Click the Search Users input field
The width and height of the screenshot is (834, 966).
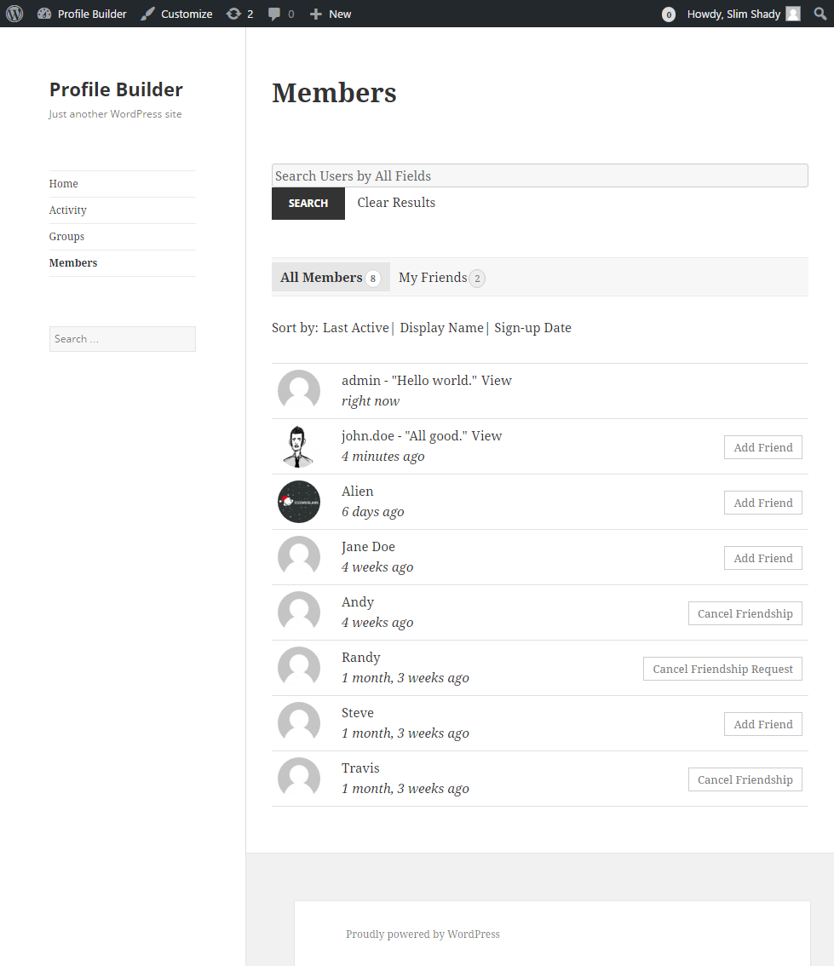point(539,175)
